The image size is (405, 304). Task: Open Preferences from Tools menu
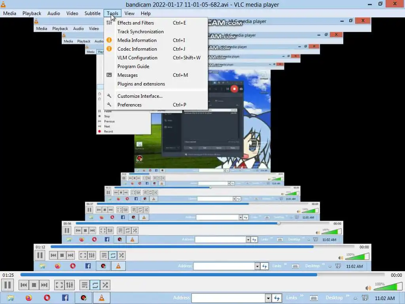(156, 104)
